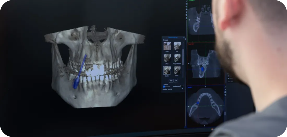
Task: Select the Endo rendering preset
Action: tap(167, 46)
